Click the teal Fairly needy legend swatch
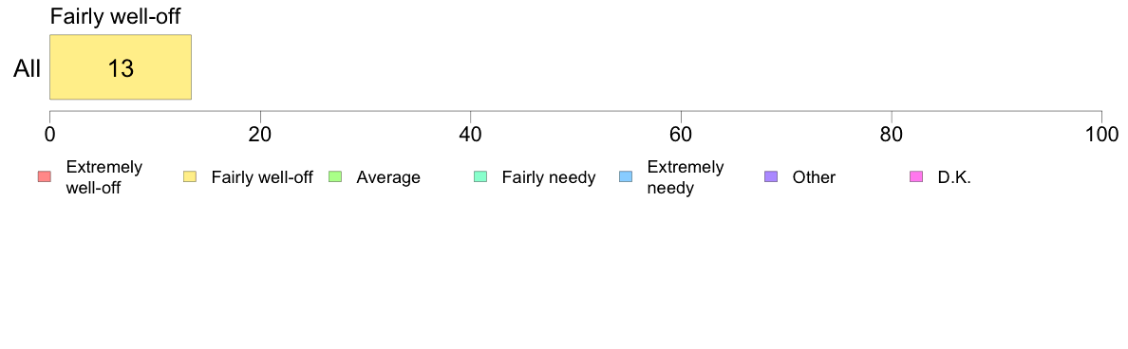 point(480,176)
